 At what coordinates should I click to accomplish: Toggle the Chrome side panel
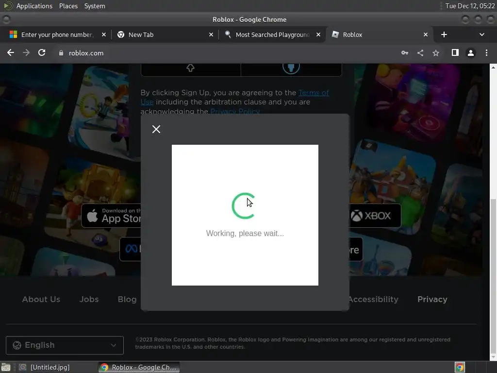point(455,52)
